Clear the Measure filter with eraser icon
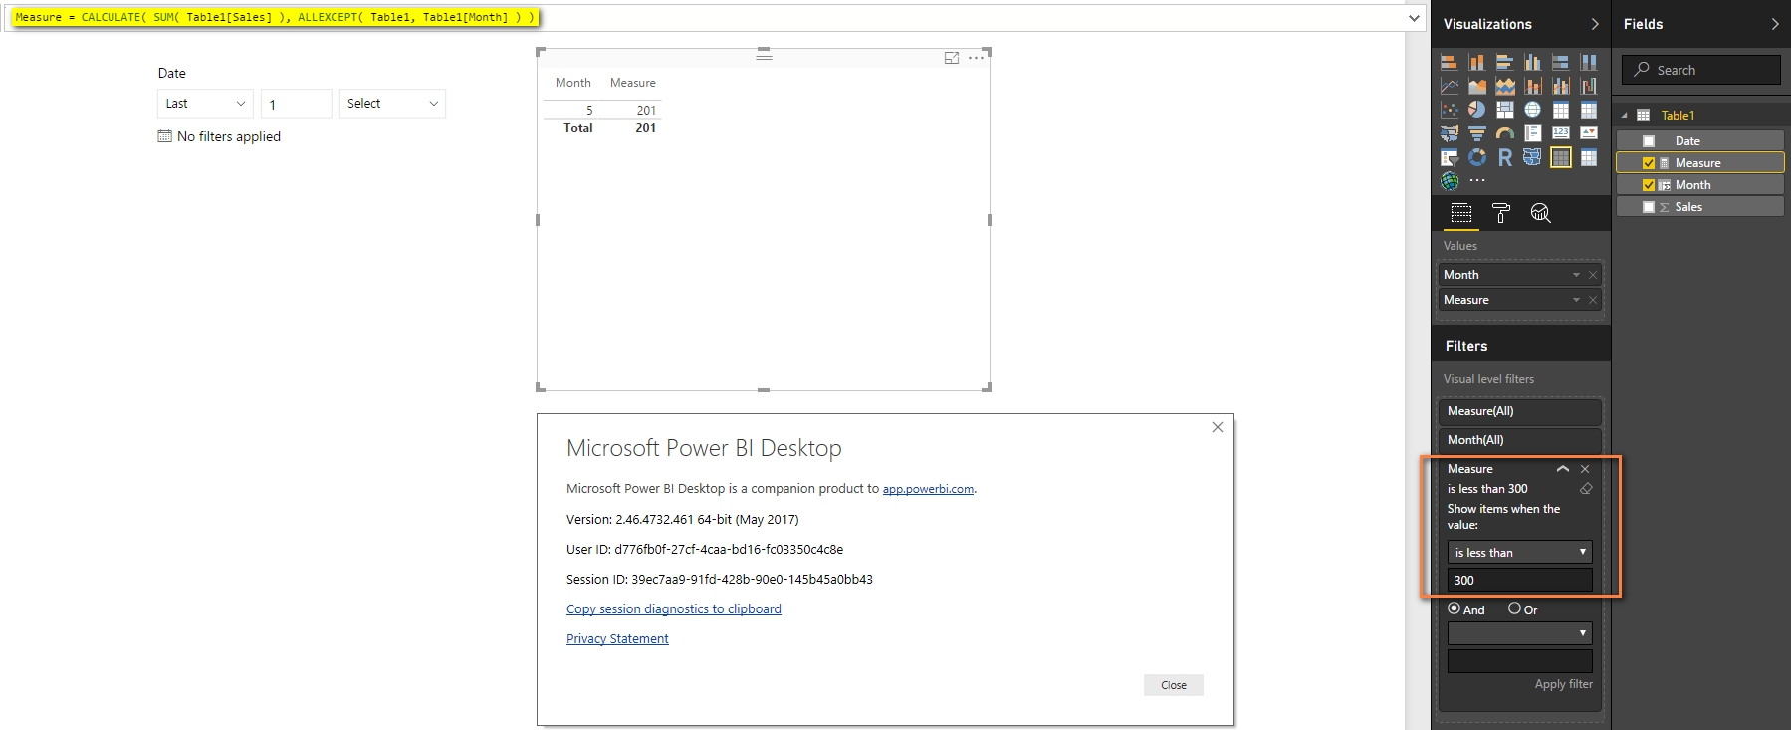The width and height of the screenshot is (1791, 730). click(x=1586, y=489)
